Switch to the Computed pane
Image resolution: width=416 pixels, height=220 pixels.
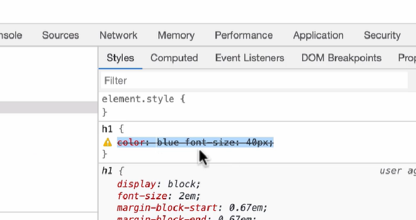(x=174, y=58)
